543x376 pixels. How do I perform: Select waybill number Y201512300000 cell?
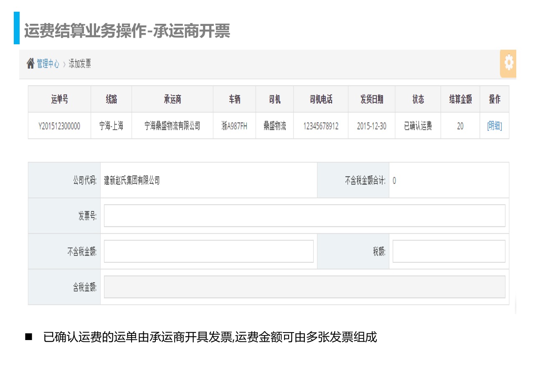tap(59, 126)
